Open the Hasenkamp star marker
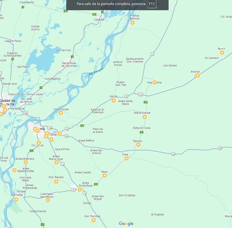This screenshot has width=232, height=228. [155, 82]
